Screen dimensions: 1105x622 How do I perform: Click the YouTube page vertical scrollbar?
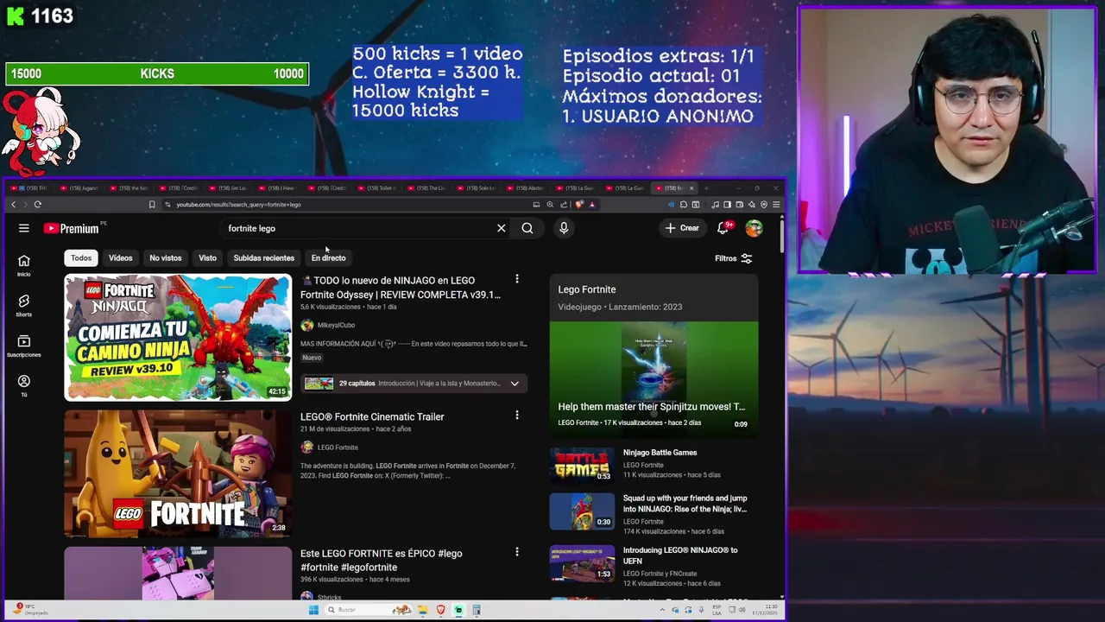[x=781, y=236]
